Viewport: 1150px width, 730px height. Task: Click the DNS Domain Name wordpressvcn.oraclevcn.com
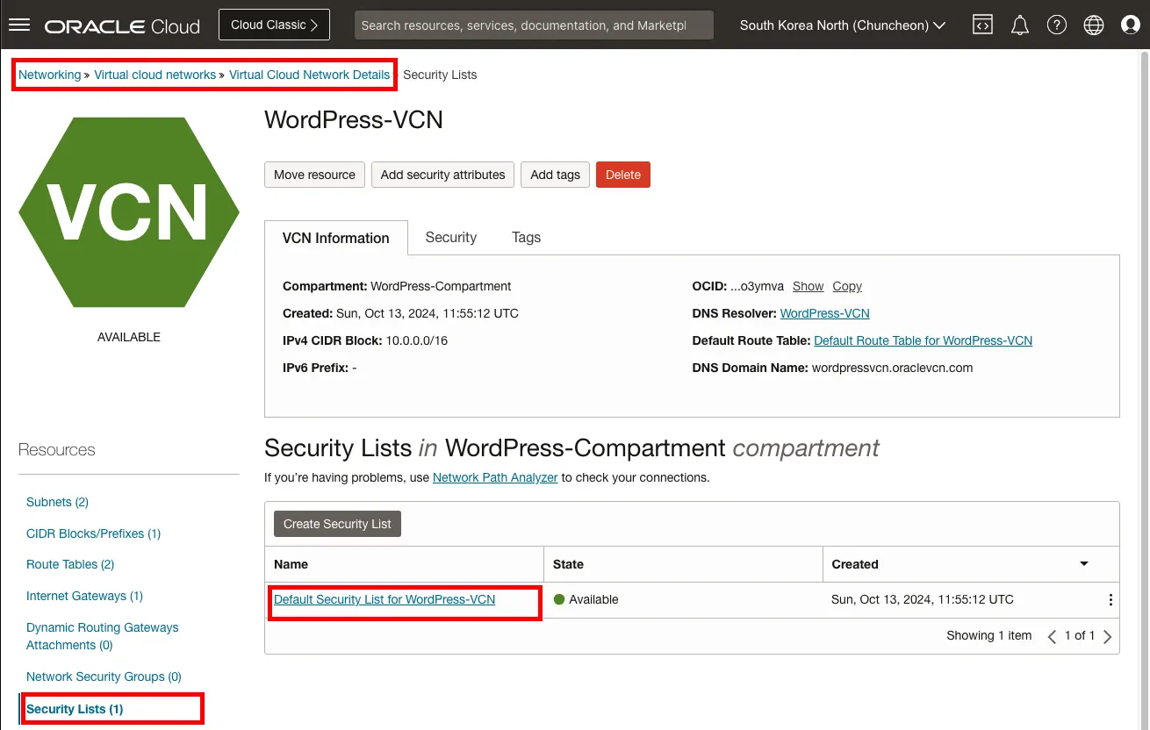click(x=892, y=368)
